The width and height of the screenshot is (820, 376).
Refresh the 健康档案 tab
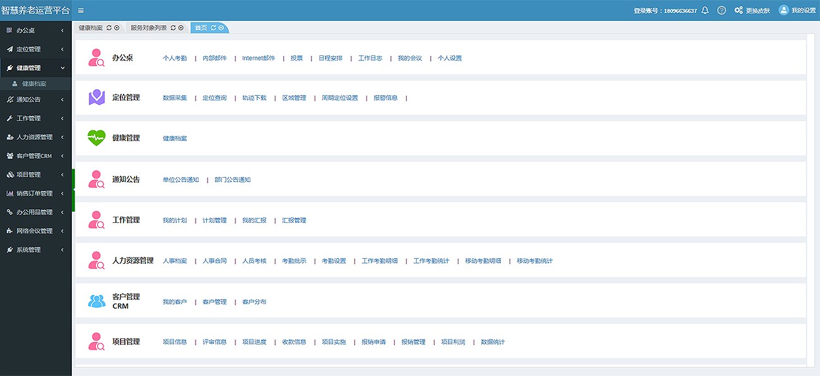109,28
